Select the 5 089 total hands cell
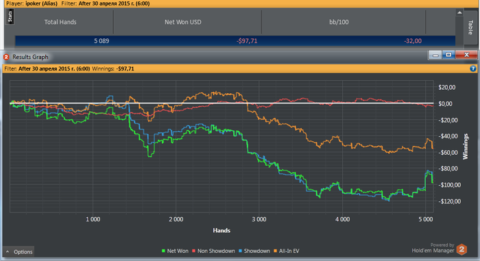480x261 pixels. click(101, 41)
